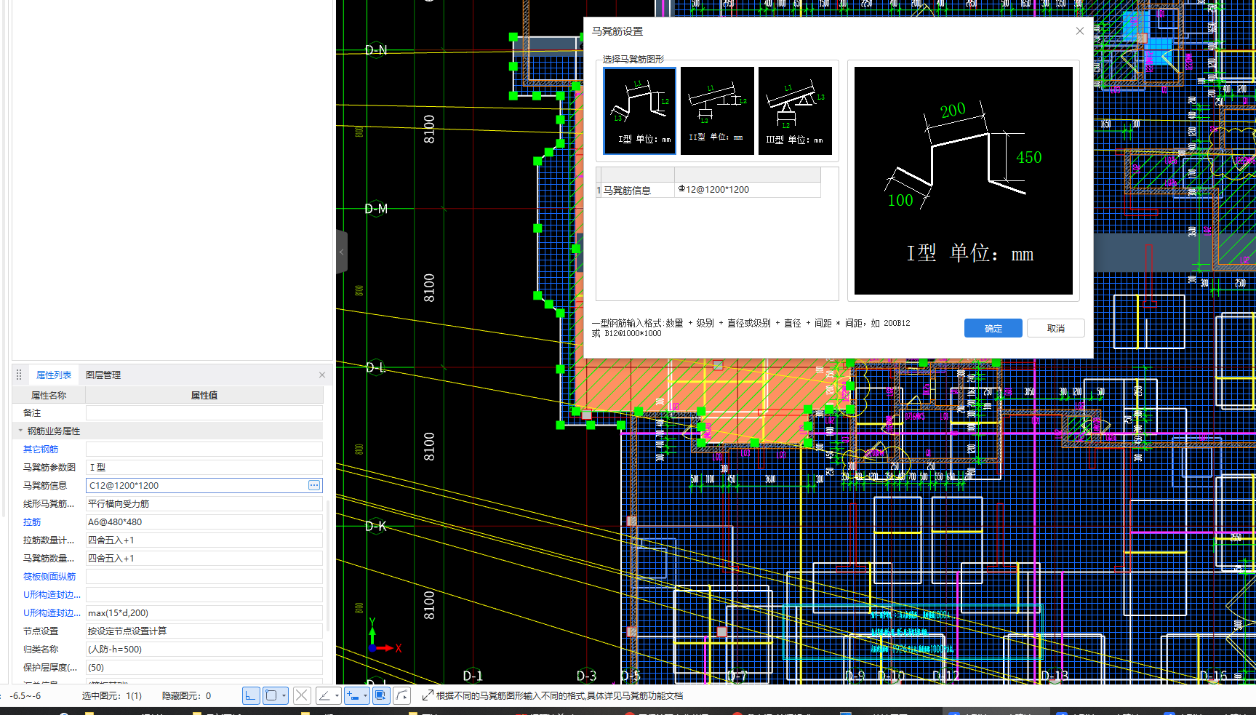Click the 隐藏图元 status entry
Screen dimensions: 1256x715
[186, 696]
